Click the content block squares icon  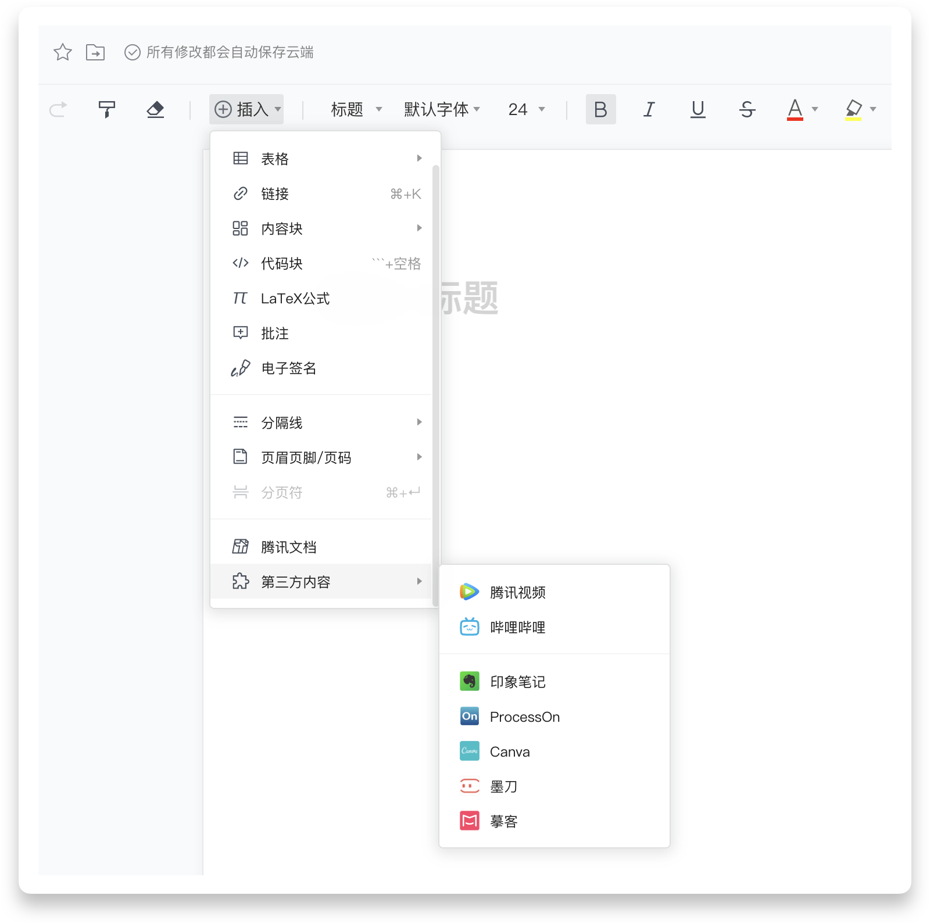(x=241, y=228)
